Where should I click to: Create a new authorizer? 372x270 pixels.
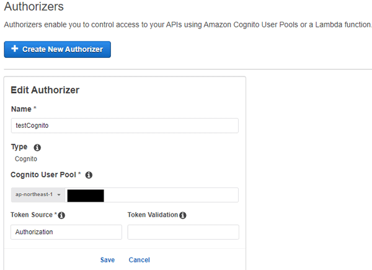click(x=58, y=50)
